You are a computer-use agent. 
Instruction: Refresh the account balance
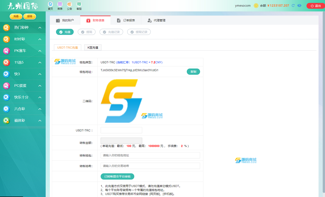click(x=293, y=6)
